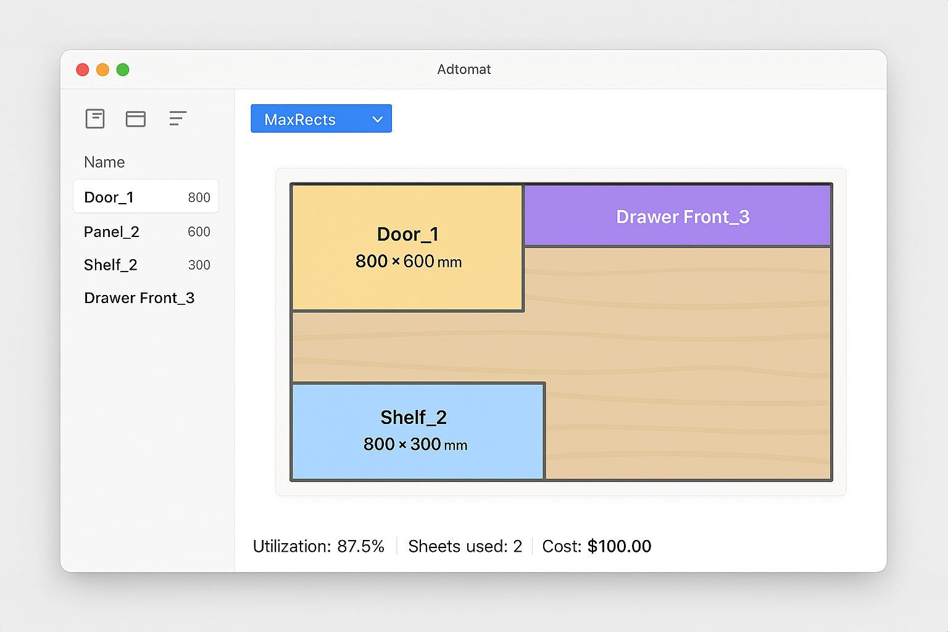Screen dimensions: 948x632
Task: Select the yellow Door_1 piece on sheet
Action: pos(407,247)
